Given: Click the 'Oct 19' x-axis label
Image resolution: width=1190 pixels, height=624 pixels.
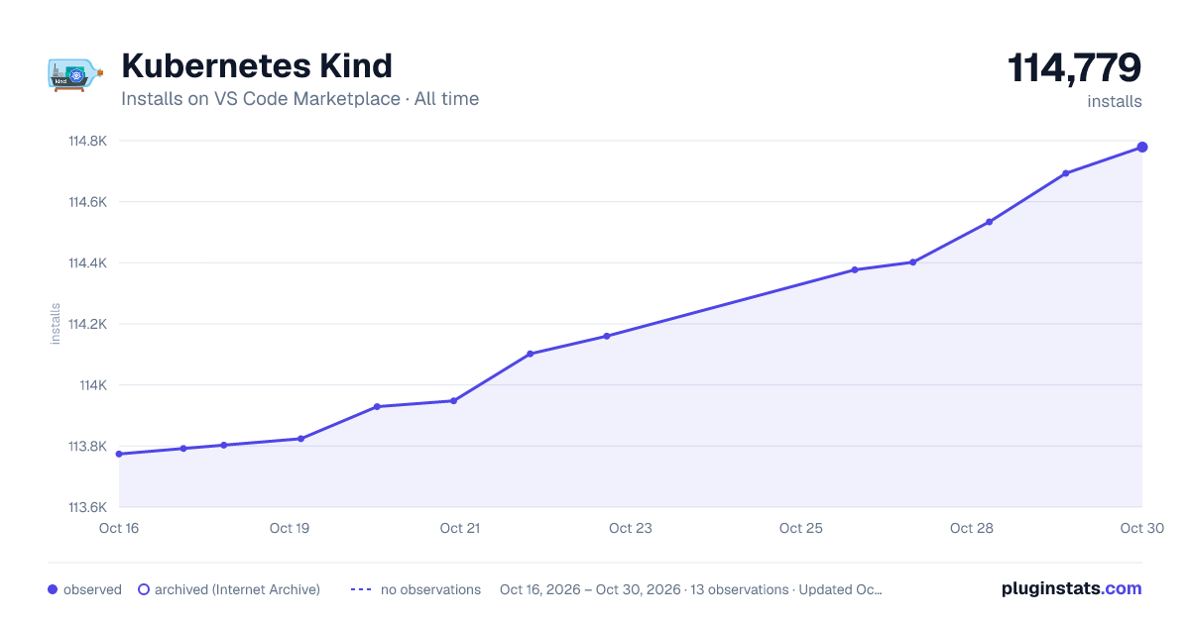Looking at the screenshot, I should coord(290,528).
